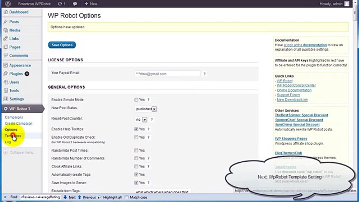Open TheBestSpinner Special Discount link
The height and width of the screenshot is (202, 359).
[x=302, y=115]
